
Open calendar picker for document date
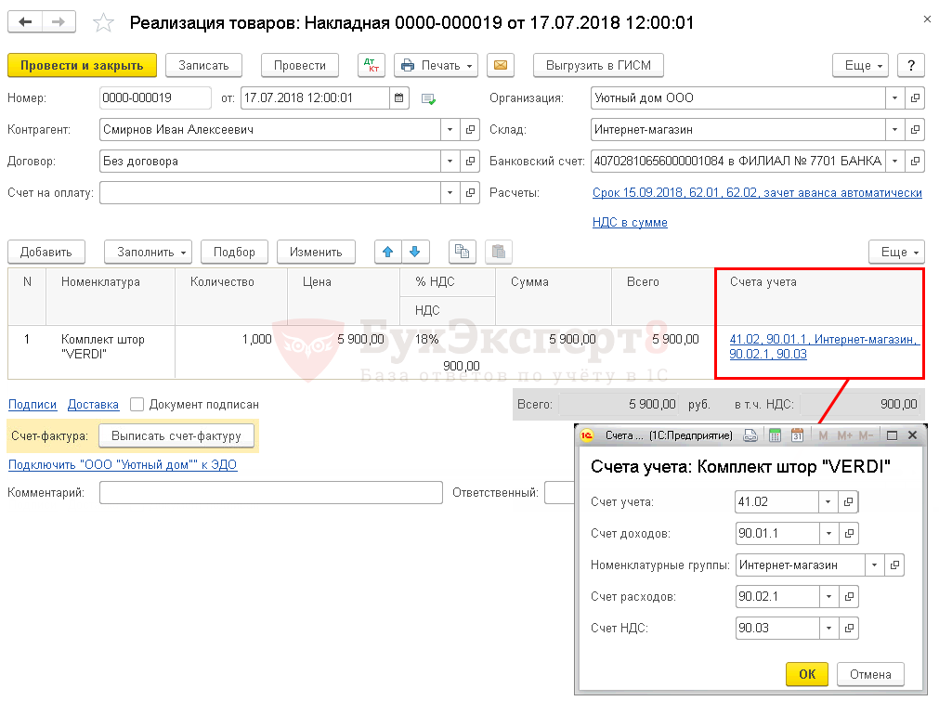click(398, 98)
